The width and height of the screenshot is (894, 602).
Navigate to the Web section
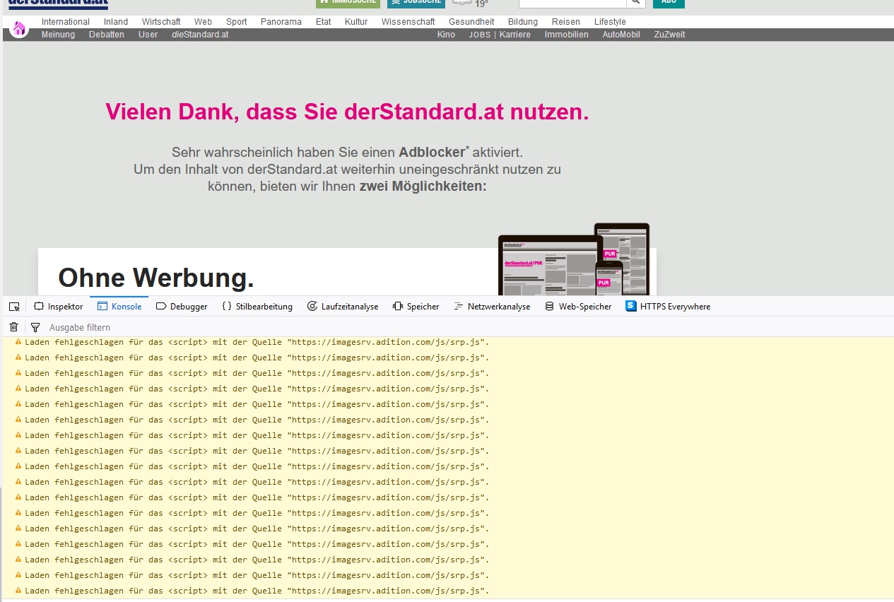pyautogui.click(x=203, y=22)
